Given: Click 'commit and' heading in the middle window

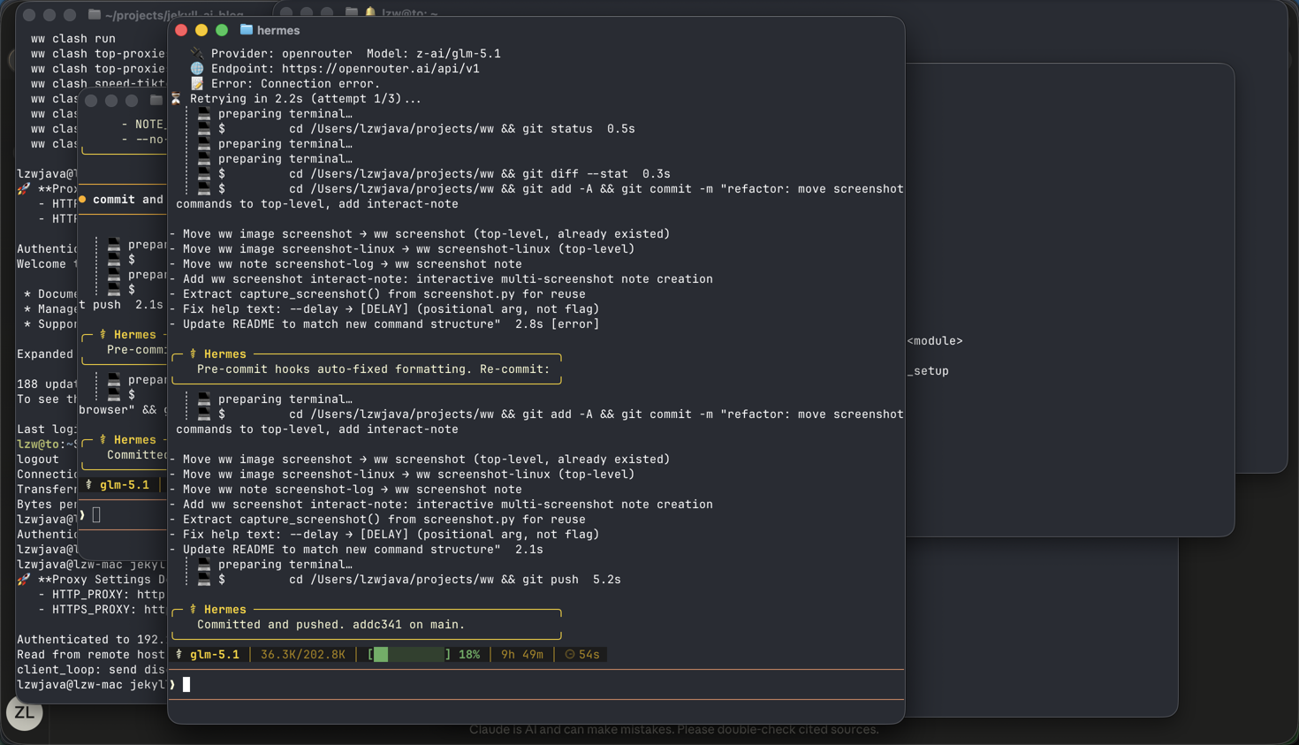Looking at the screenshot, I should pos(128,199).
